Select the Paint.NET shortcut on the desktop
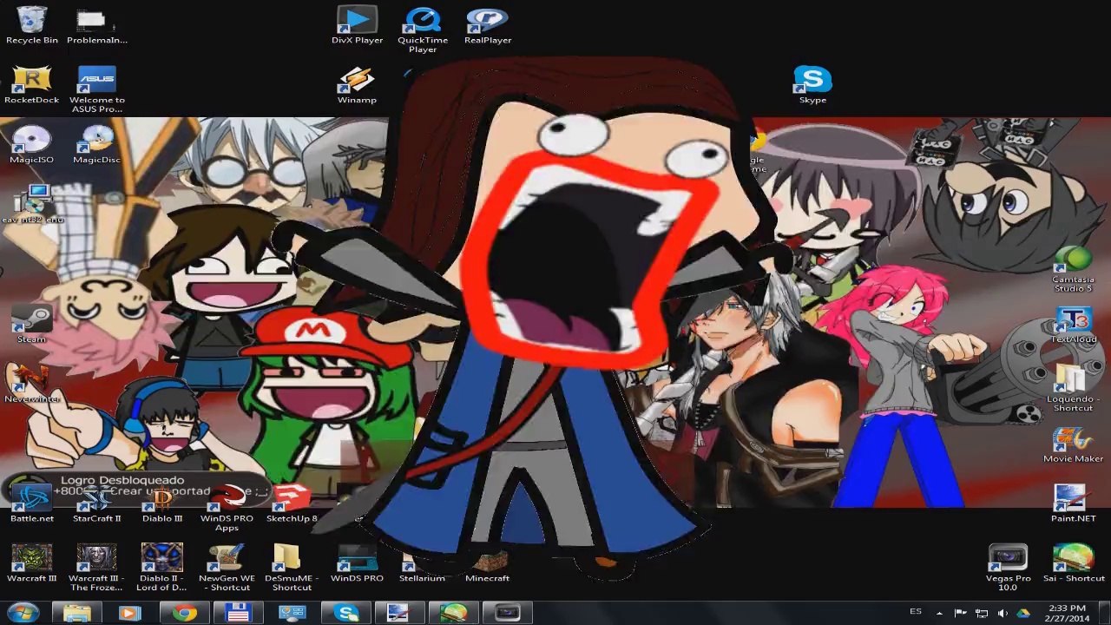Screen dimensions: 1111x625 [1074, 503]
